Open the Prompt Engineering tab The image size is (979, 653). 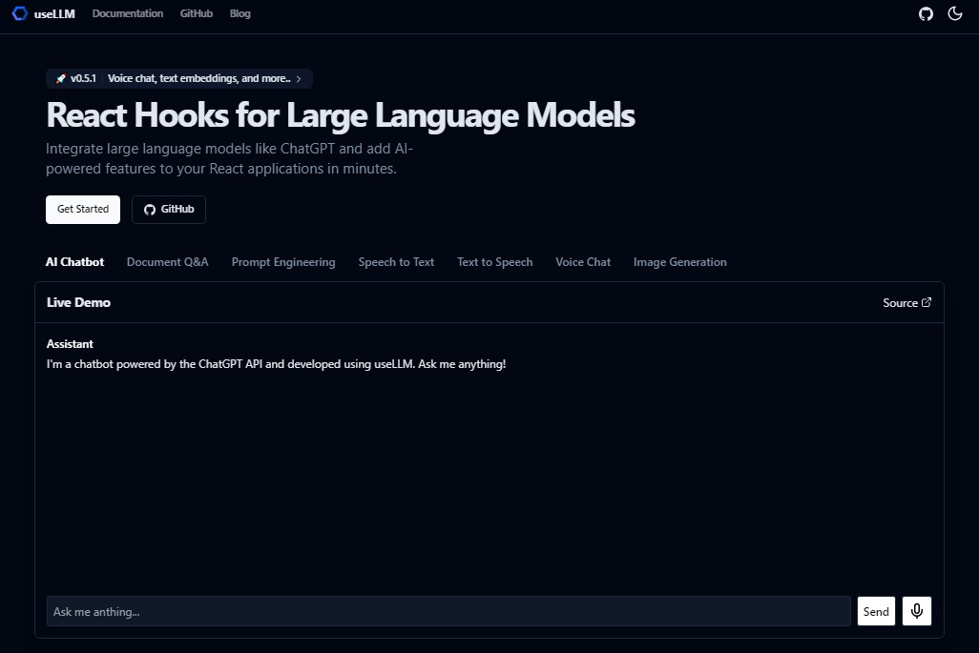coord(282,261)
